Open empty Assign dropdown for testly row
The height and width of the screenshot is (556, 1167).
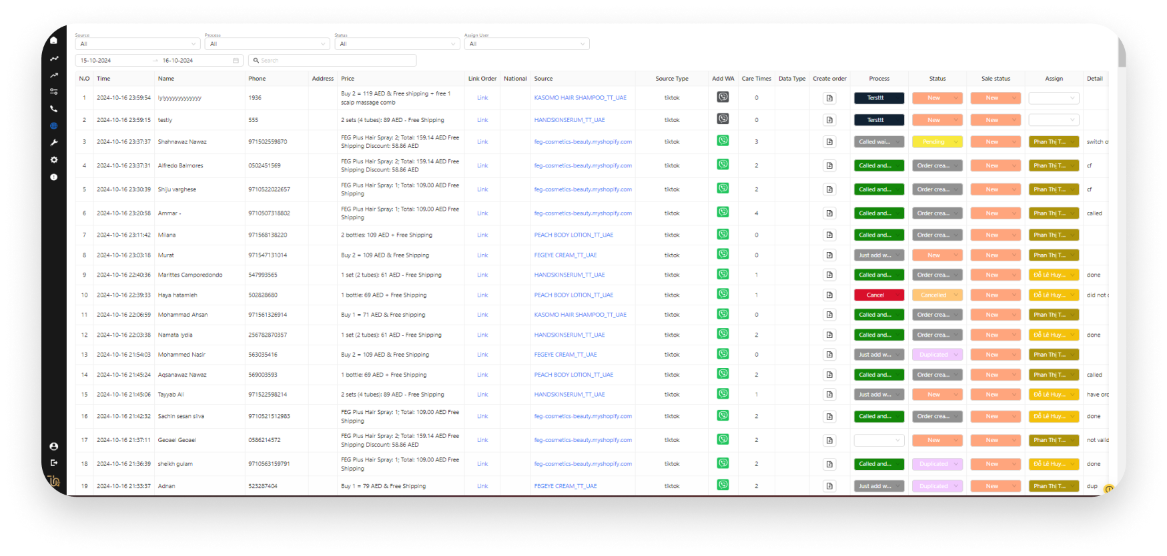(x=1054, y=120)
